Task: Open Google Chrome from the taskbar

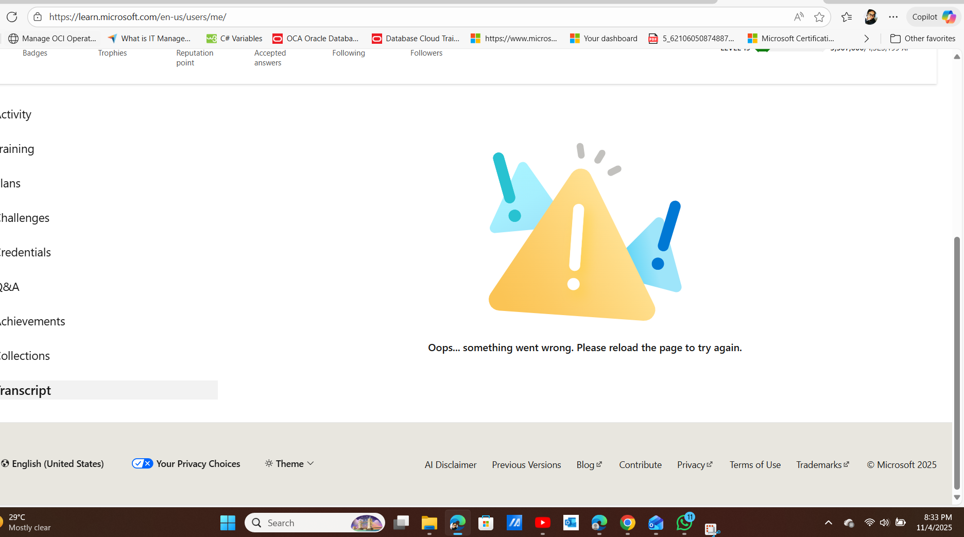Action: coord(627,523)
